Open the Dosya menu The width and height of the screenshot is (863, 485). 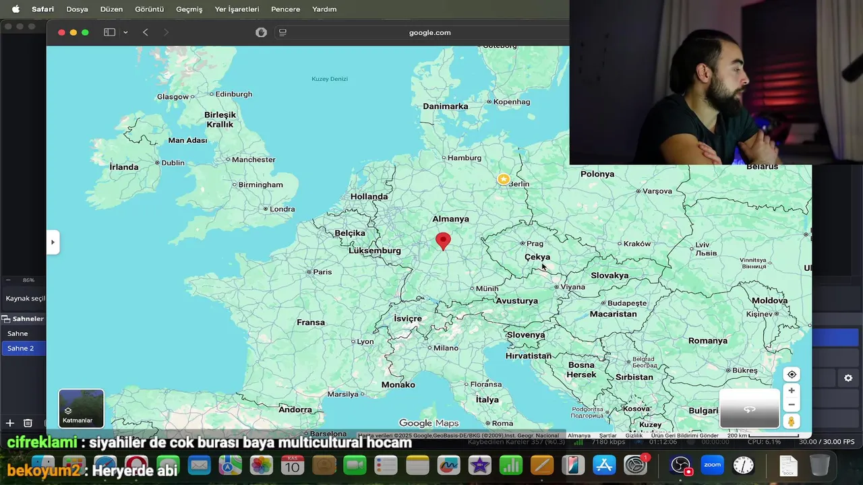click(x=77, y=9)
